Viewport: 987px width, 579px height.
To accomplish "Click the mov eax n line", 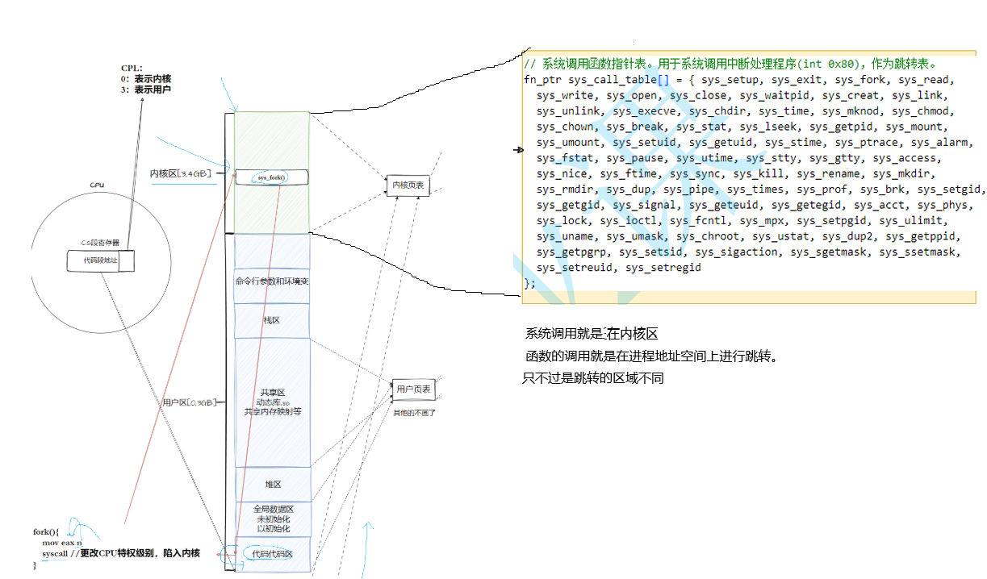I will point(63,543).
